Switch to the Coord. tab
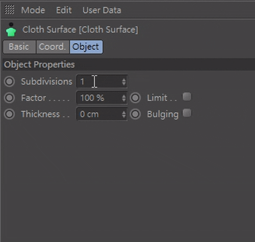The height and width of the screenshot is (242, 255). pyautogui.click(x=53, y=47)
